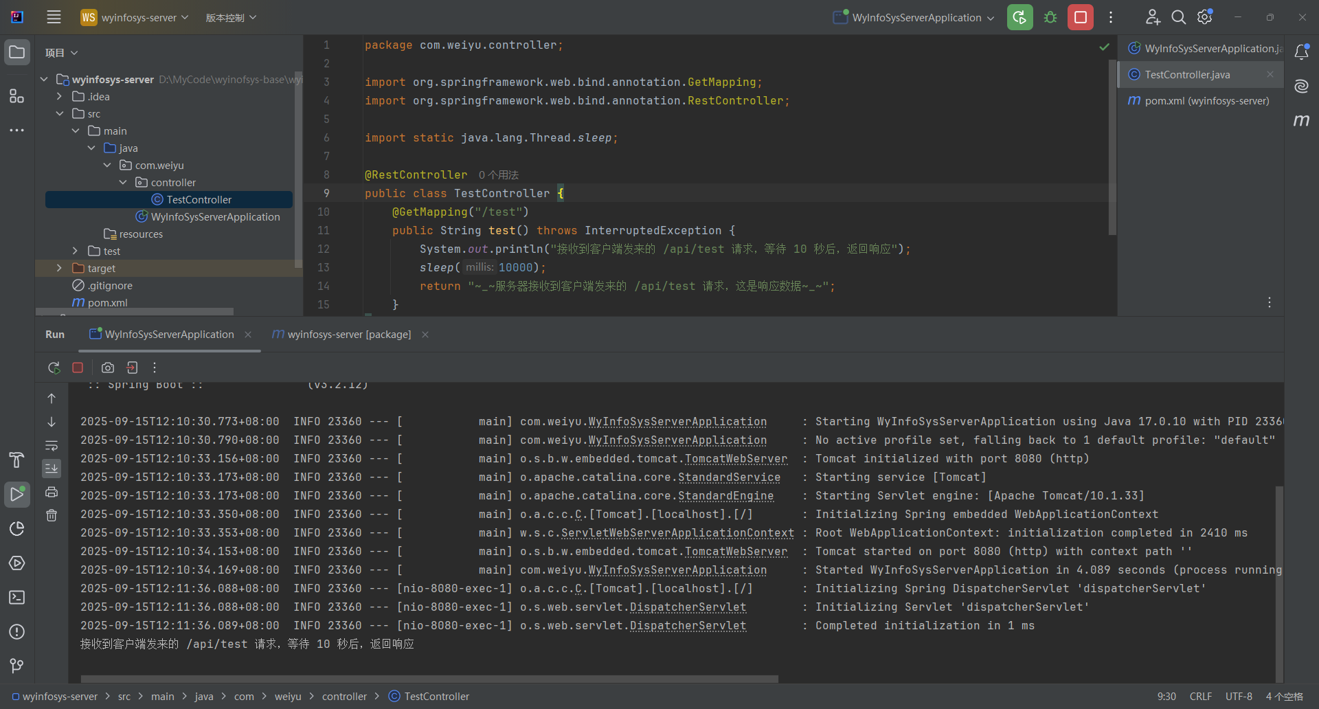This screenshot has height=709, width=1319.
Task: Open the Structure tool window icon
Action: pyautogui.click(x=17, y=96)
